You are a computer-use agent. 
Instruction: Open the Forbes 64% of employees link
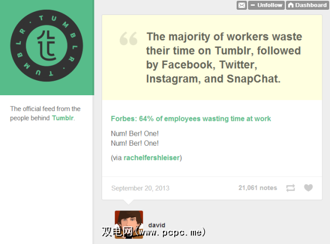(x=191, y=119)
